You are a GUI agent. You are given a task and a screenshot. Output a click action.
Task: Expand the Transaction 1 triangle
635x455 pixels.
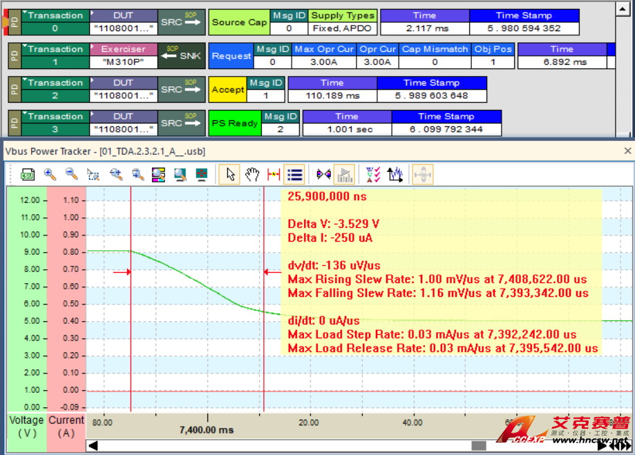pyautogui.click(x=26, y=48)
